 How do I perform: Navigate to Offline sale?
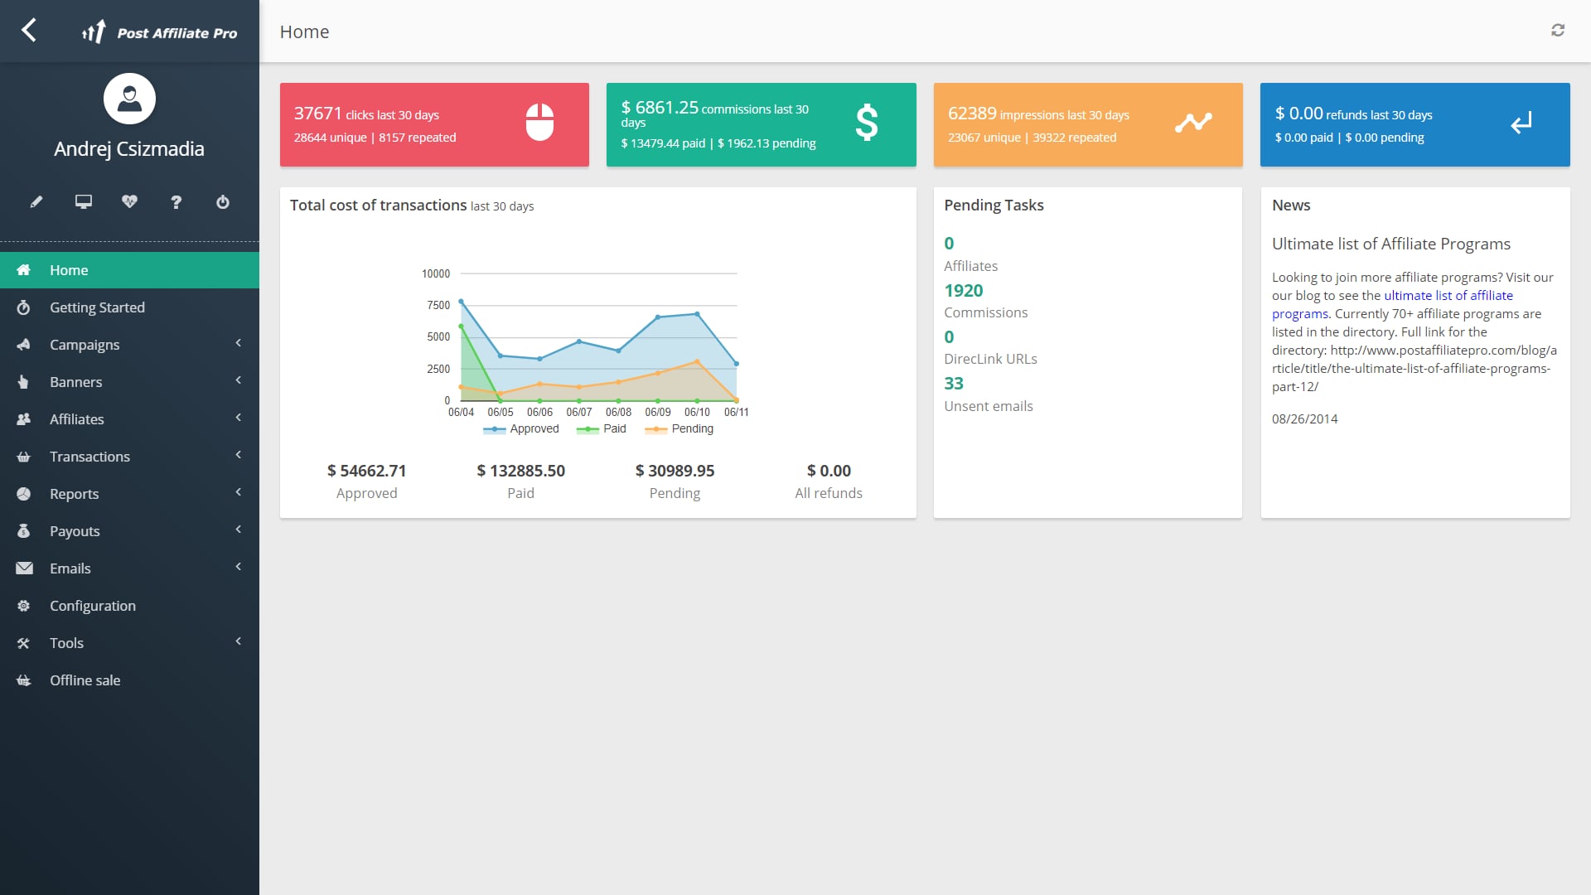coord(85,680)
